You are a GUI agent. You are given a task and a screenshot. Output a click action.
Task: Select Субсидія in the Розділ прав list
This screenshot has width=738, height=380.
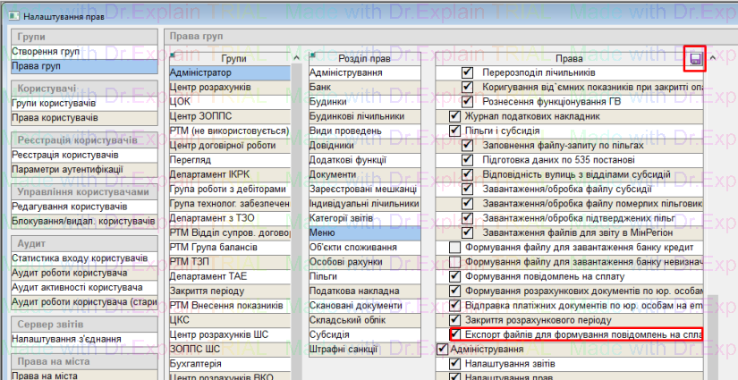pos(330,334)
